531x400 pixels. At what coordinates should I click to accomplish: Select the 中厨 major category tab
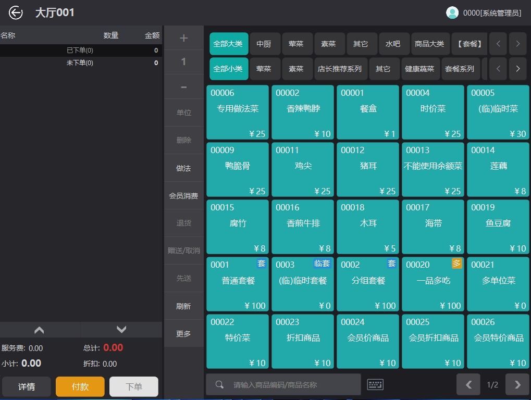click(264, 44)
